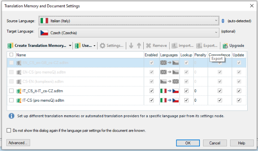The height and width of the screenshot is (151, 258).
Task: Click the Update column header
Action: click(238, 55)
